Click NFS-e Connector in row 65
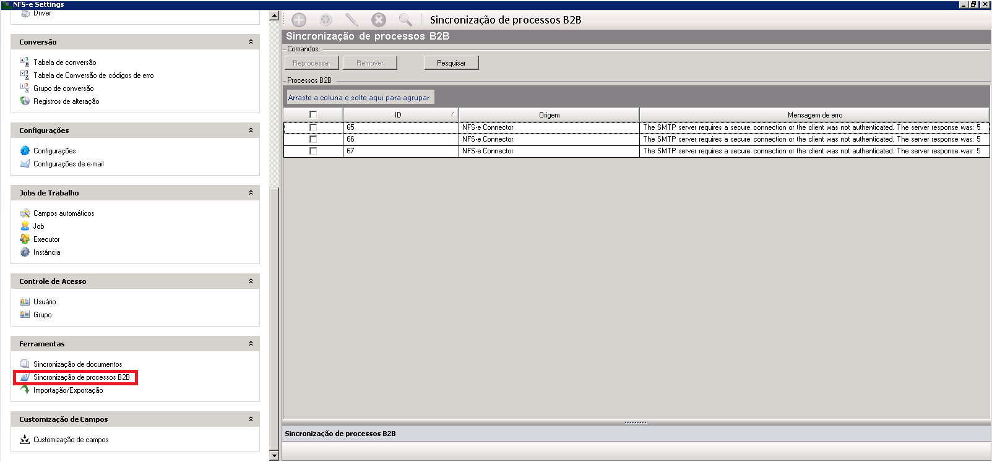The image size is (992, 462). click(488, 127)
